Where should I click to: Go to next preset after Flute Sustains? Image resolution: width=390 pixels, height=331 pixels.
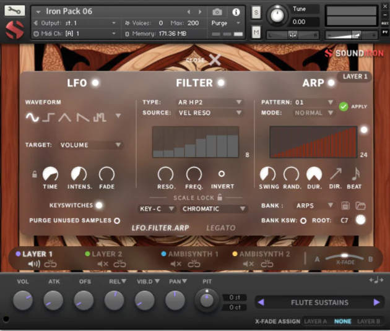376,303
